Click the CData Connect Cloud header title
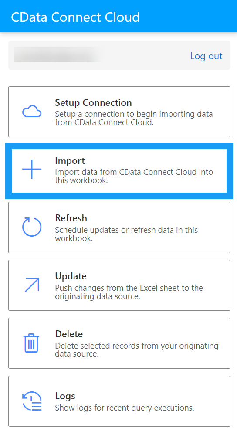237x428 pixels. click(x=75, y=17)
